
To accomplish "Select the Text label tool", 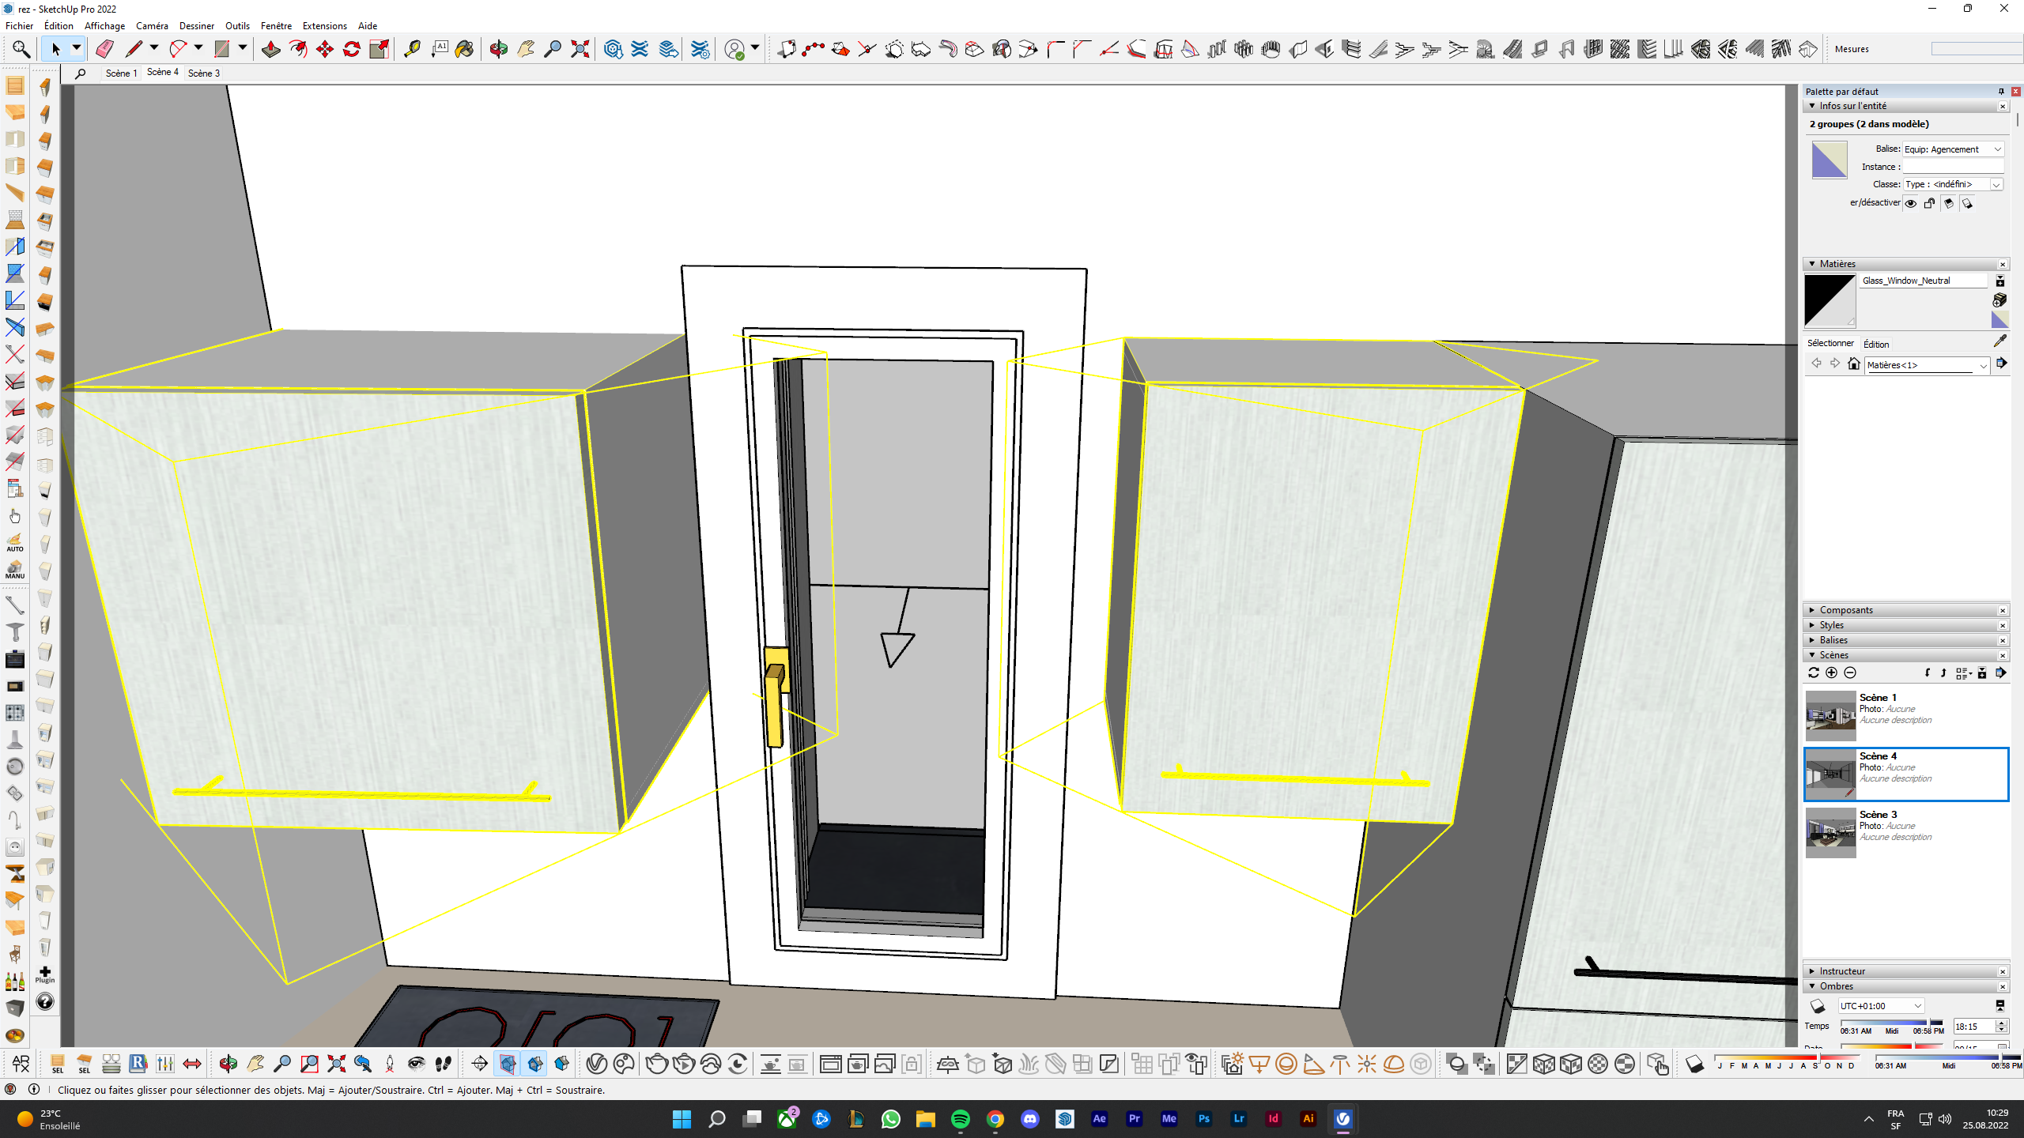I will tap(440, 49).
